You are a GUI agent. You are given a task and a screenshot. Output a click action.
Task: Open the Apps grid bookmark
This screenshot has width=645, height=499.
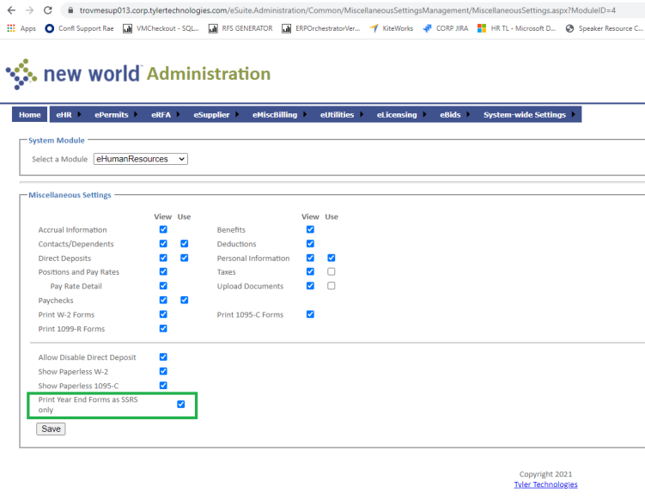coord(21,27)
